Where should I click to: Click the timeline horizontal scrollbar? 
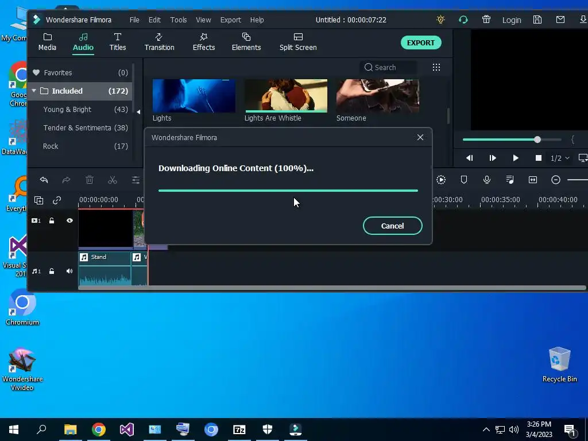click(332, 288)
